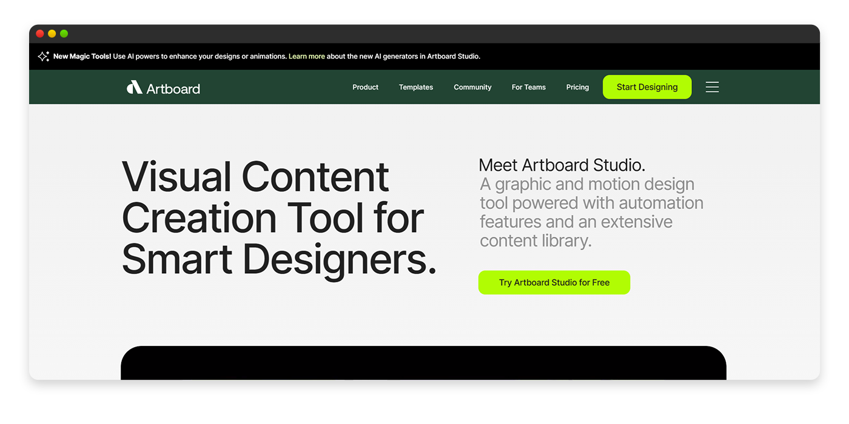The width and height of the screenshot is (849, 424).
Task: Open the Product menu
Action: click(x=365, y=87)
